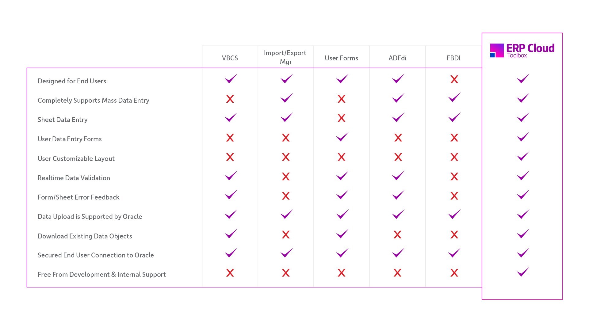This screenshot has height=331, width=589.
Task: Click VBCS red X in Completely Supports Mass Data Entry row
Action: coord(230,99)
